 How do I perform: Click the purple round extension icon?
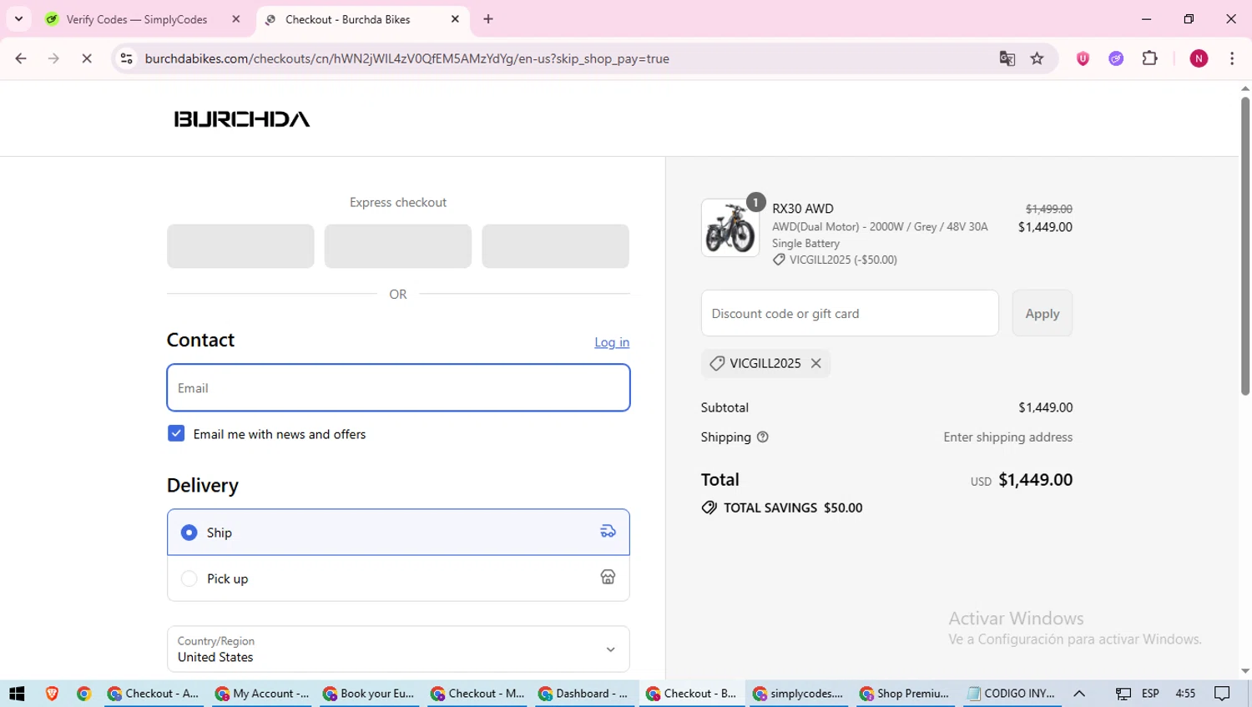tap(1116, 58)
